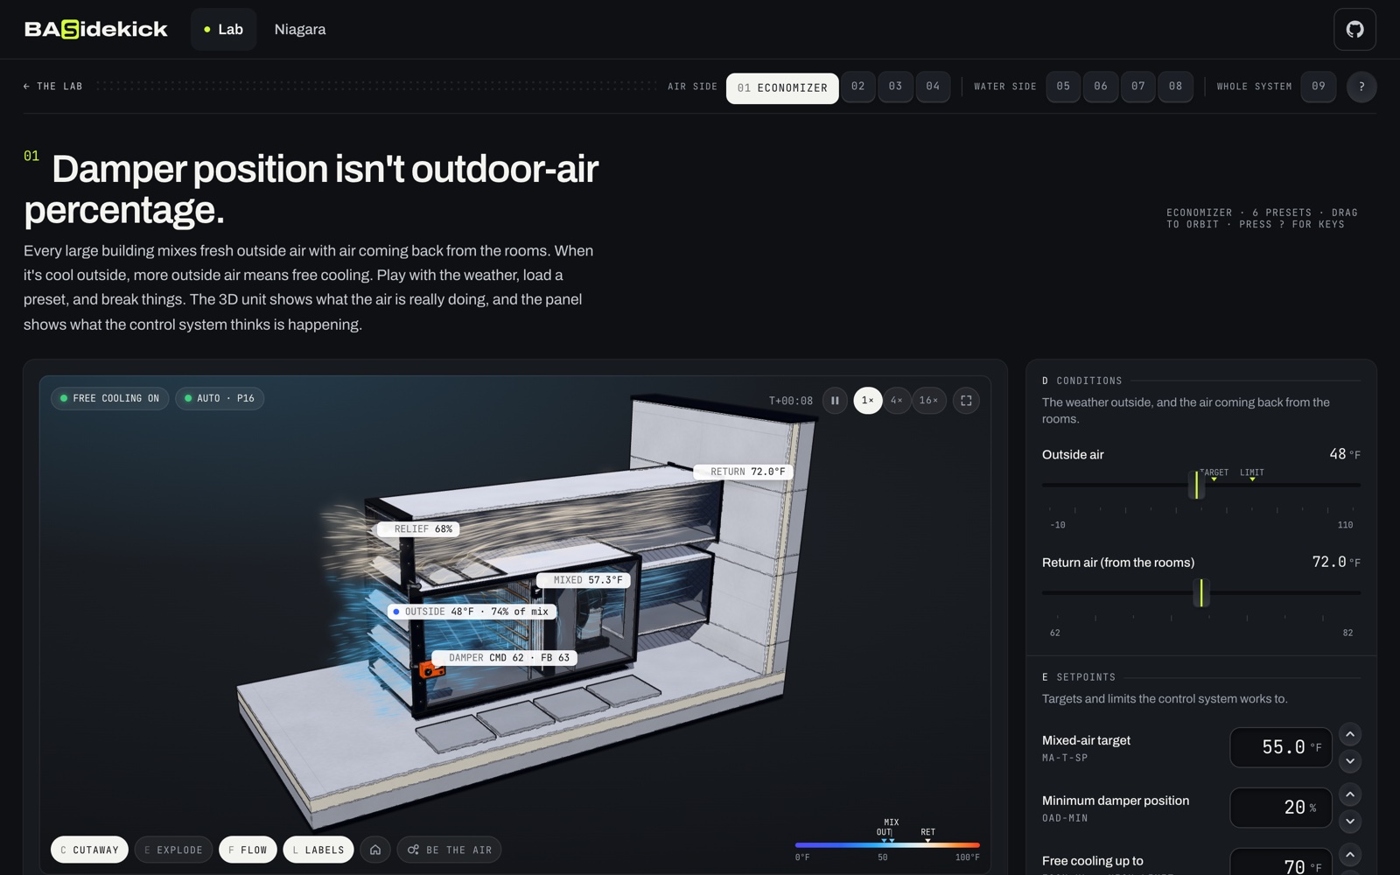Open water side lesson 06
1400x875 pixels.
tap(1102, 87)
